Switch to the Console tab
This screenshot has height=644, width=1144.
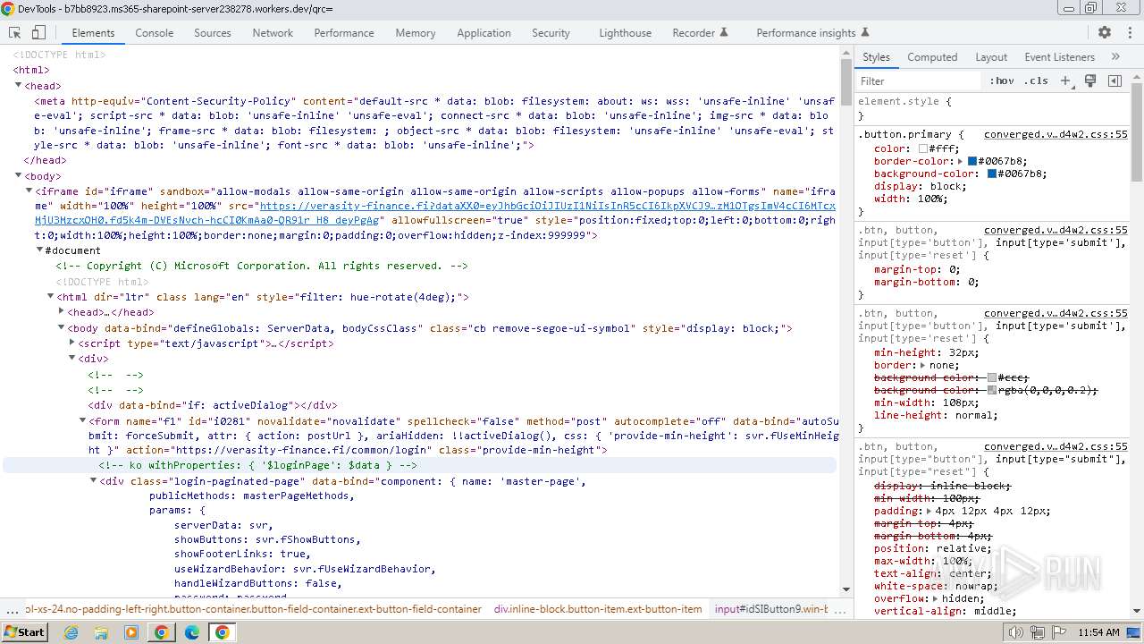(x=154, y=32)
